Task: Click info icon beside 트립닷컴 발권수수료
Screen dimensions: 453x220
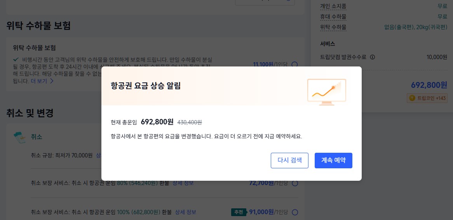Action: [x=372, y=57]
